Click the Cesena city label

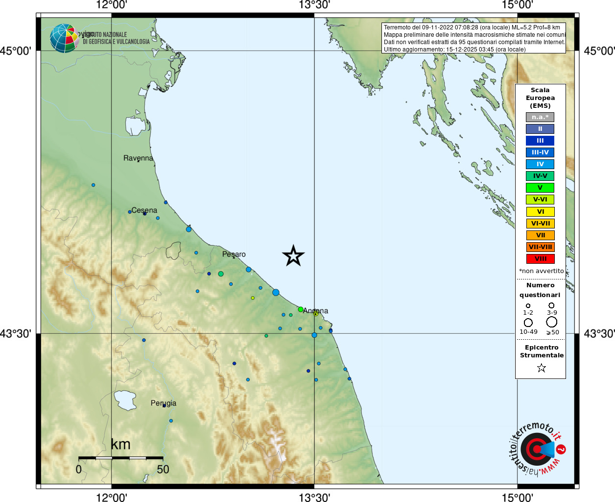click(x=144, y=210)
